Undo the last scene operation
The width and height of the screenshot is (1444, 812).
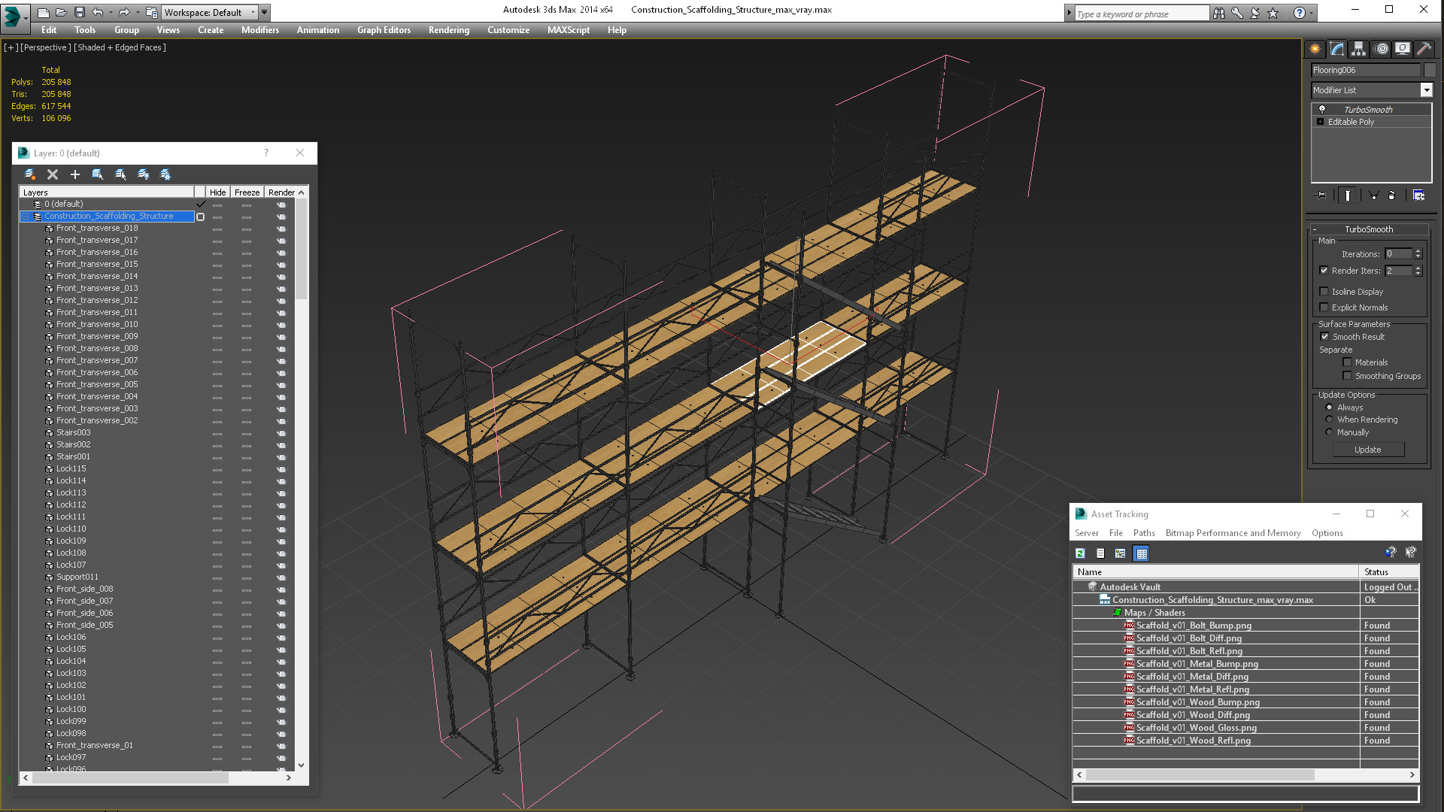[97, 12]
